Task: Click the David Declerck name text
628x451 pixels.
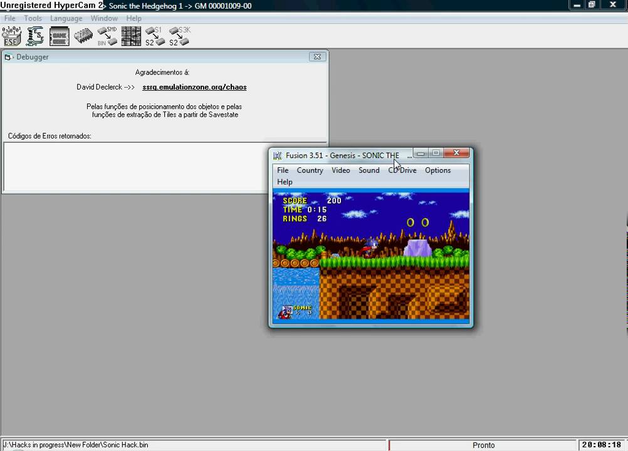Action: pos(99,87)
